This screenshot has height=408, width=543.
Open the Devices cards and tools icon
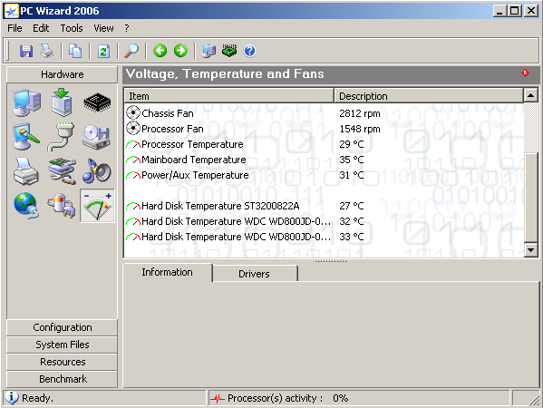pyautogui.click(x=62, y=171)
